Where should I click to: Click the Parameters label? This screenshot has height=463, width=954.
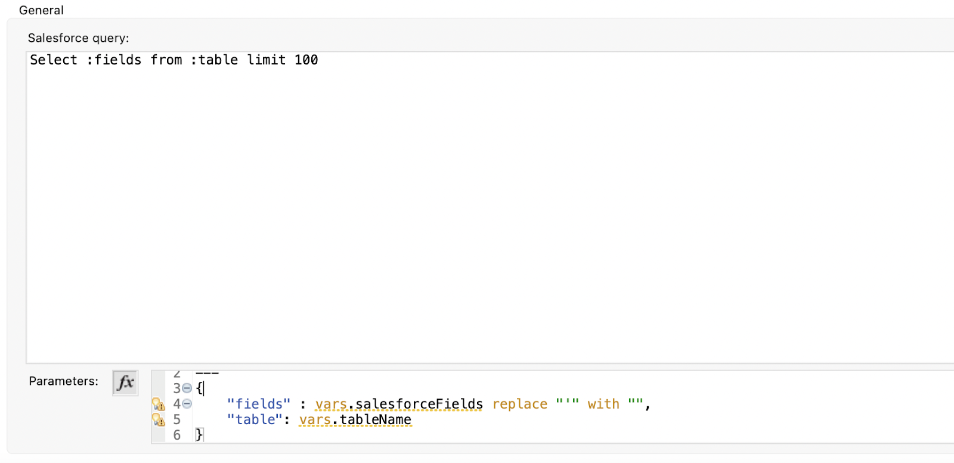(64, 381)
